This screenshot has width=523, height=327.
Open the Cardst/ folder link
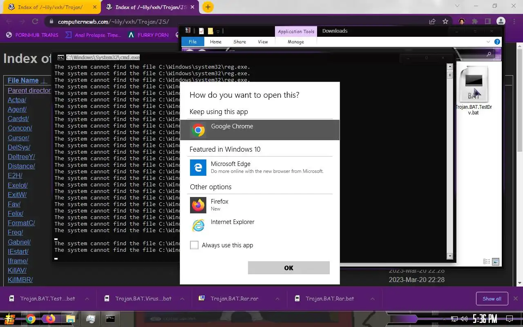pyautogui.click(x=18, y=119)
